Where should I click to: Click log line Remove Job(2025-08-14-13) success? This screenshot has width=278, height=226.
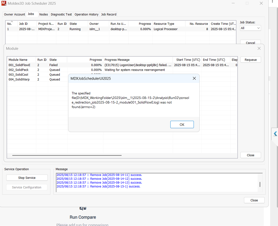coord(99,183)
